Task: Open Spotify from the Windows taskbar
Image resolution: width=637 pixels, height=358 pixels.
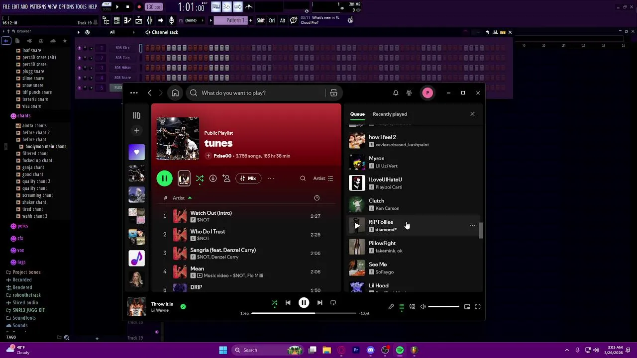Action: coord(400,350)
